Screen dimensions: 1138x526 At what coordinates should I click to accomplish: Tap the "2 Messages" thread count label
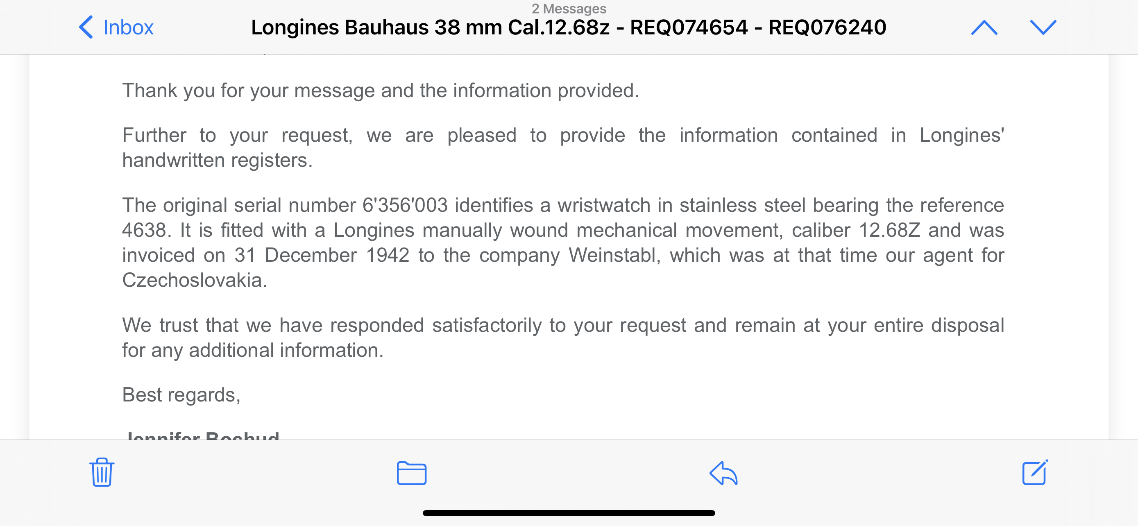(x=569, y=8)
